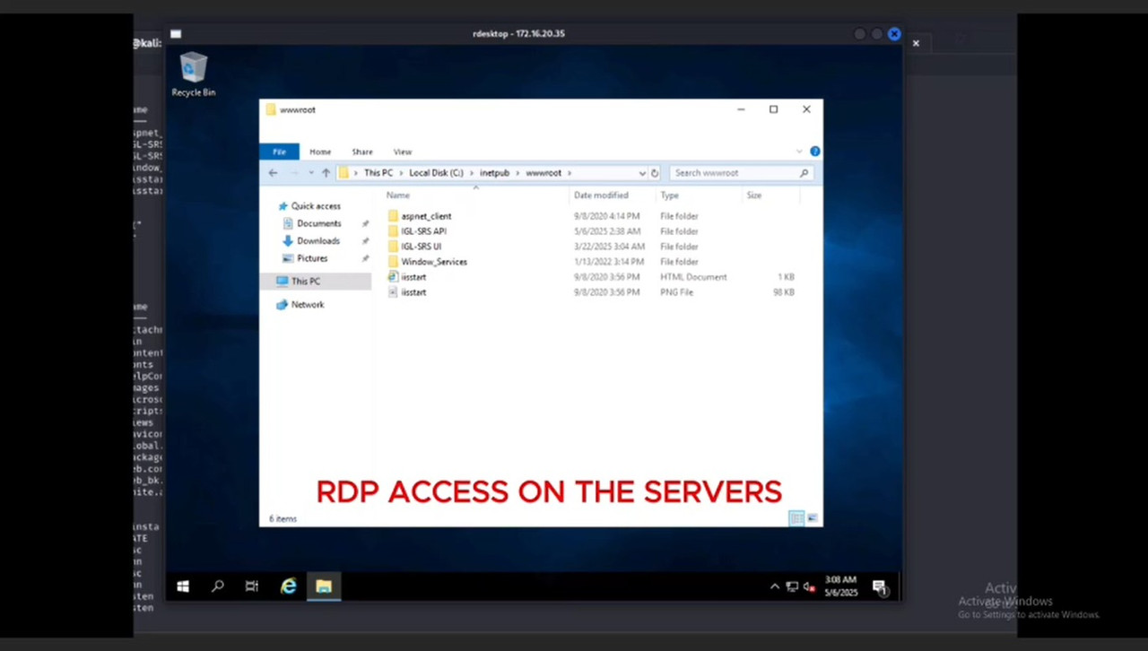
Task: Click the Windows Start button
Action: tap(183, 586)
